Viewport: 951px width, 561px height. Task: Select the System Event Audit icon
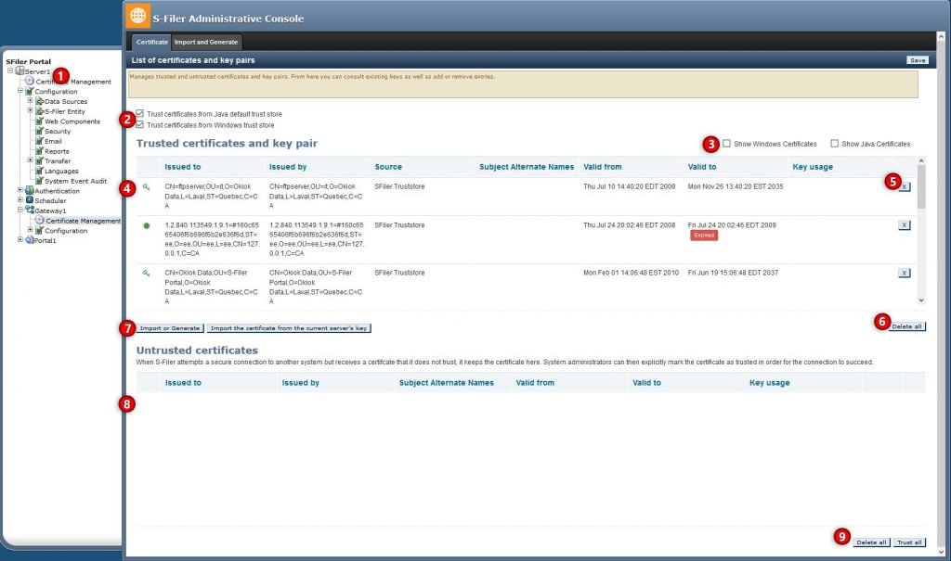point(39,181)
